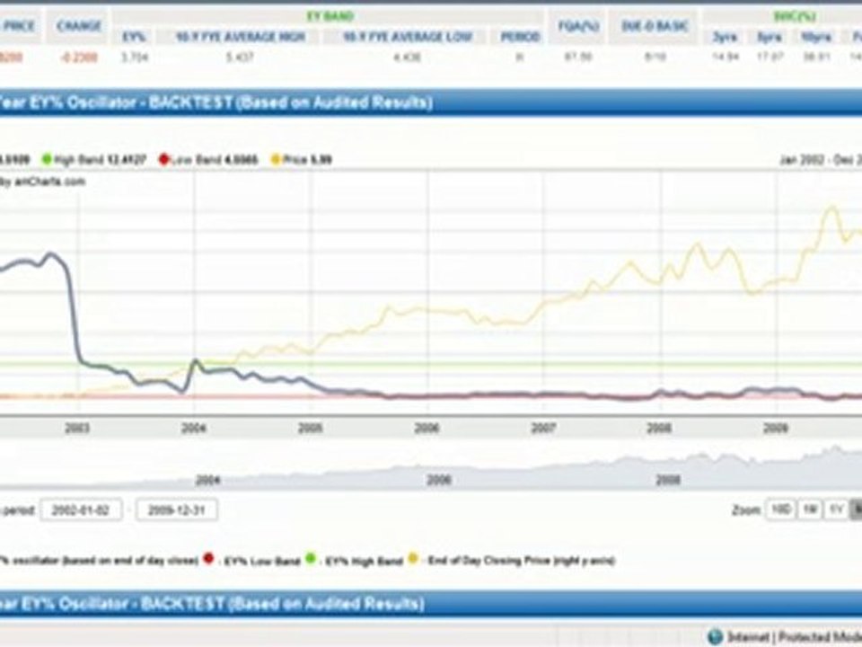
Task: Toggle the Low Band series in the chart legend
Action: click(207, 160)
